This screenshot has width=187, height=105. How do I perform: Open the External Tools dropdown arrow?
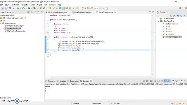[x=37, y=8]
